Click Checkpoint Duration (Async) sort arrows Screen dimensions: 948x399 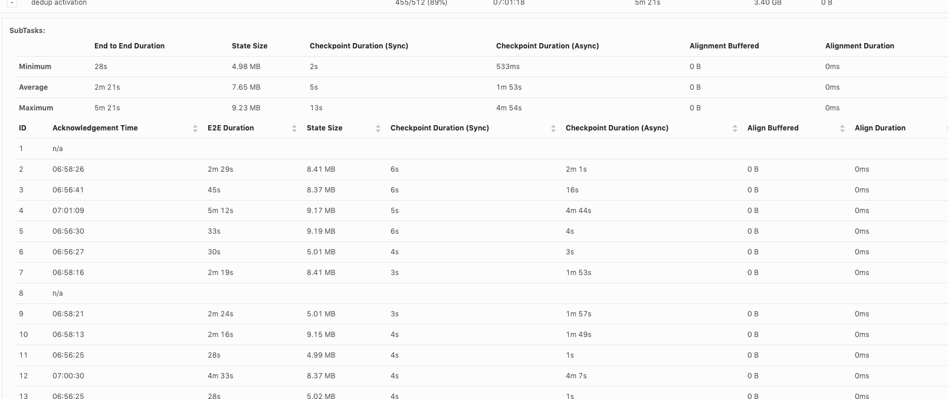pos(735,128)
